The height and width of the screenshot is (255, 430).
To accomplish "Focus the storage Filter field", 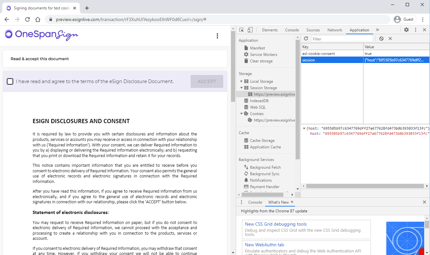I will (x=342, y=39).
